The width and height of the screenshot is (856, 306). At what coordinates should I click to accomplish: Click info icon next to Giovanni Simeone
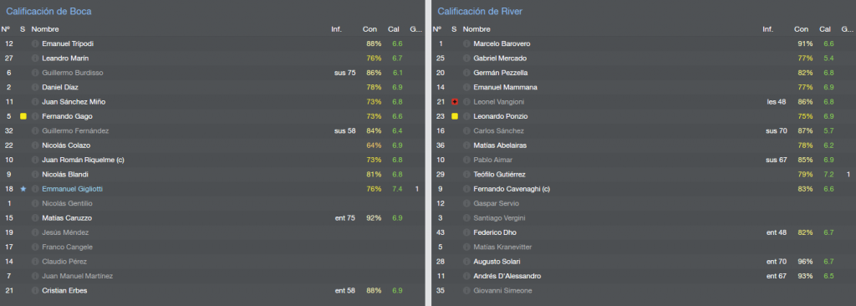(x=466, y=291)
